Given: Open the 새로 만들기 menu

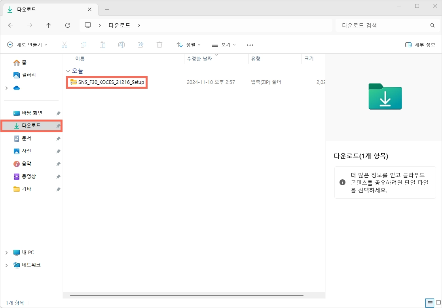Looking at the screenshot, I should pyautogui.click(x=27, y=45).
